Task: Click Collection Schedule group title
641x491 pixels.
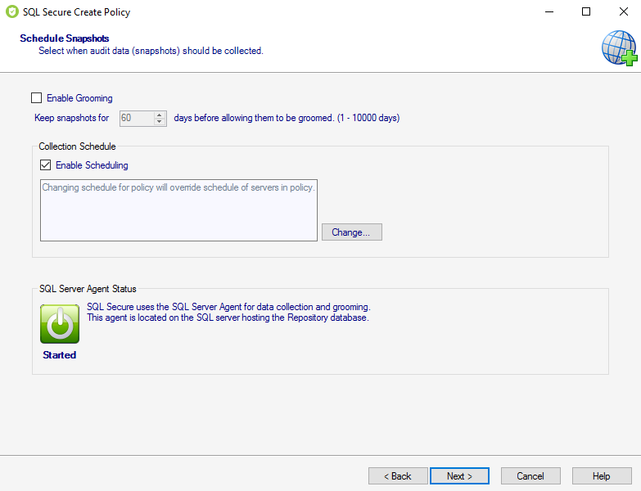Action: (x=77, y=146)
